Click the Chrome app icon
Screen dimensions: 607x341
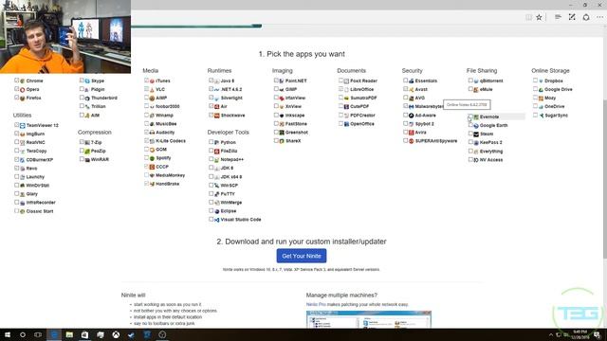[23, 81]
